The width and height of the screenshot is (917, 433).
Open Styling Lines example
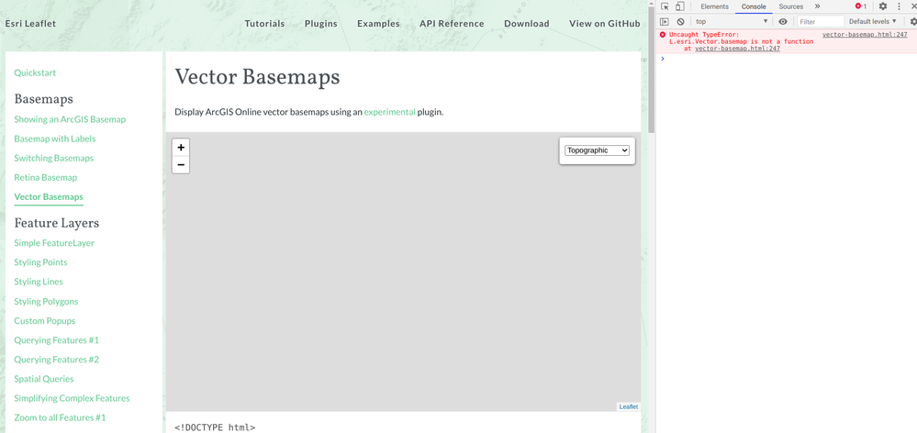click(39, 282)
